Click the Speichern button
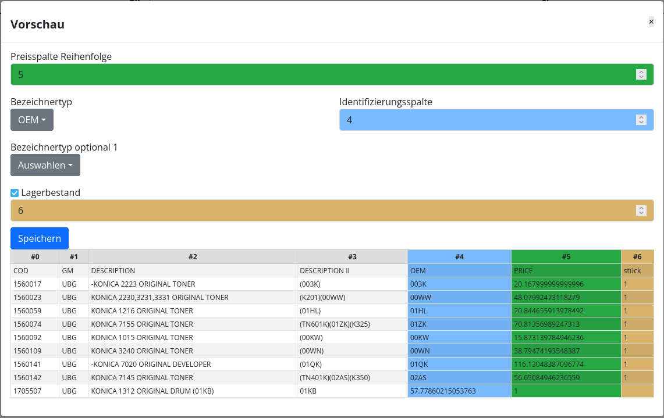The height and width of the screenshot is (418, 664). coord(40,238)
